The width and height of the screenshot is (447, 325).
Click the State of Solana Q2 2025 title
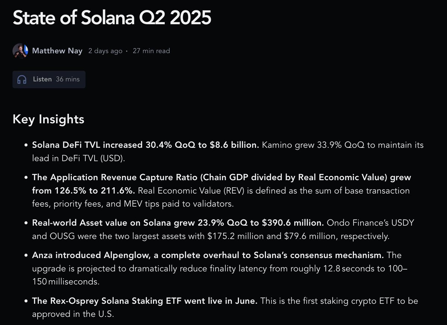point(112,18)
